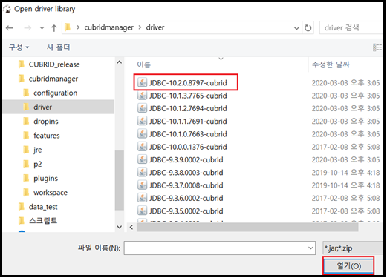This screenshot has height=278, width=387.
Task: Open plugins folder in tree
Action: pyautogui.click(x=45, y=178)
